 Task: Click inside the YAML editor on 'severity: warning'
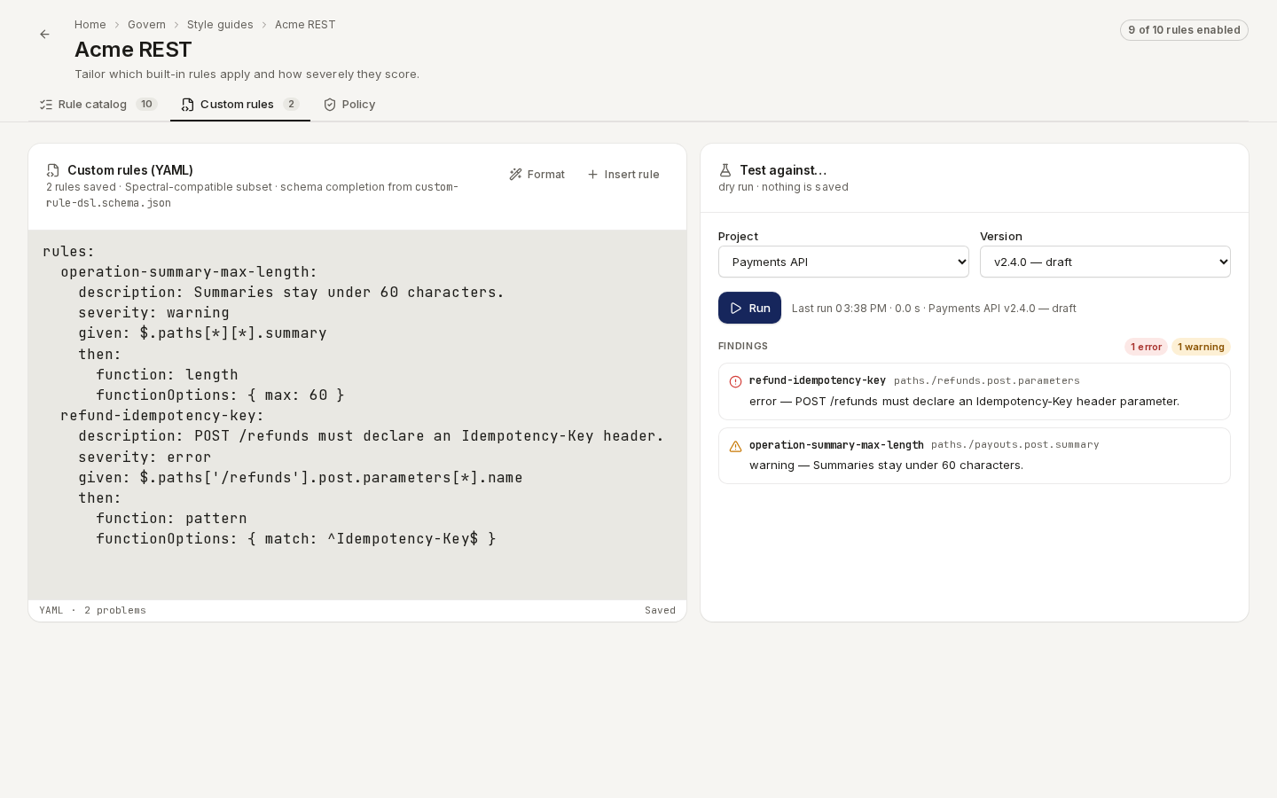click(x=153, y=313)
